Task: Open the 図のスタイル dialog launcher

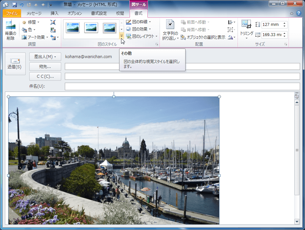Action: pyautogui.click(x=157, y=44)
